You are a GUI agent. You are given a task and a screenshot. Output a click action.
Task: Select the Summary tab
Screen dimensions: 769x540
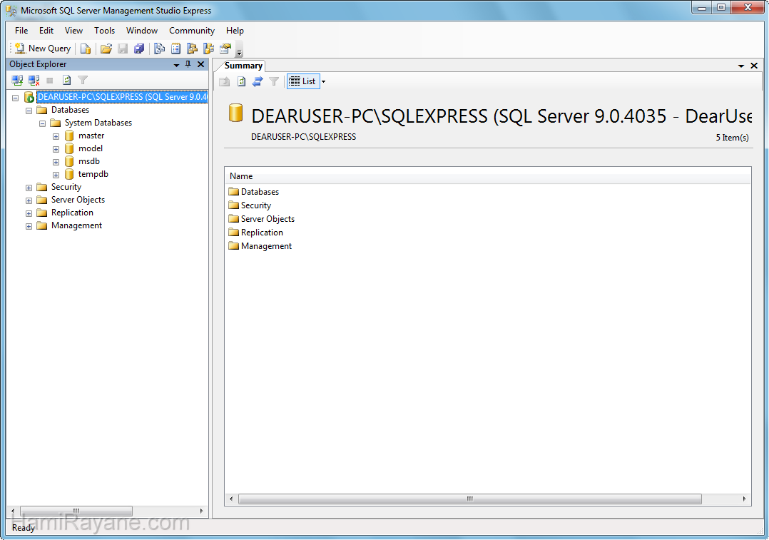pyautogui.click(x=243, y=66)
